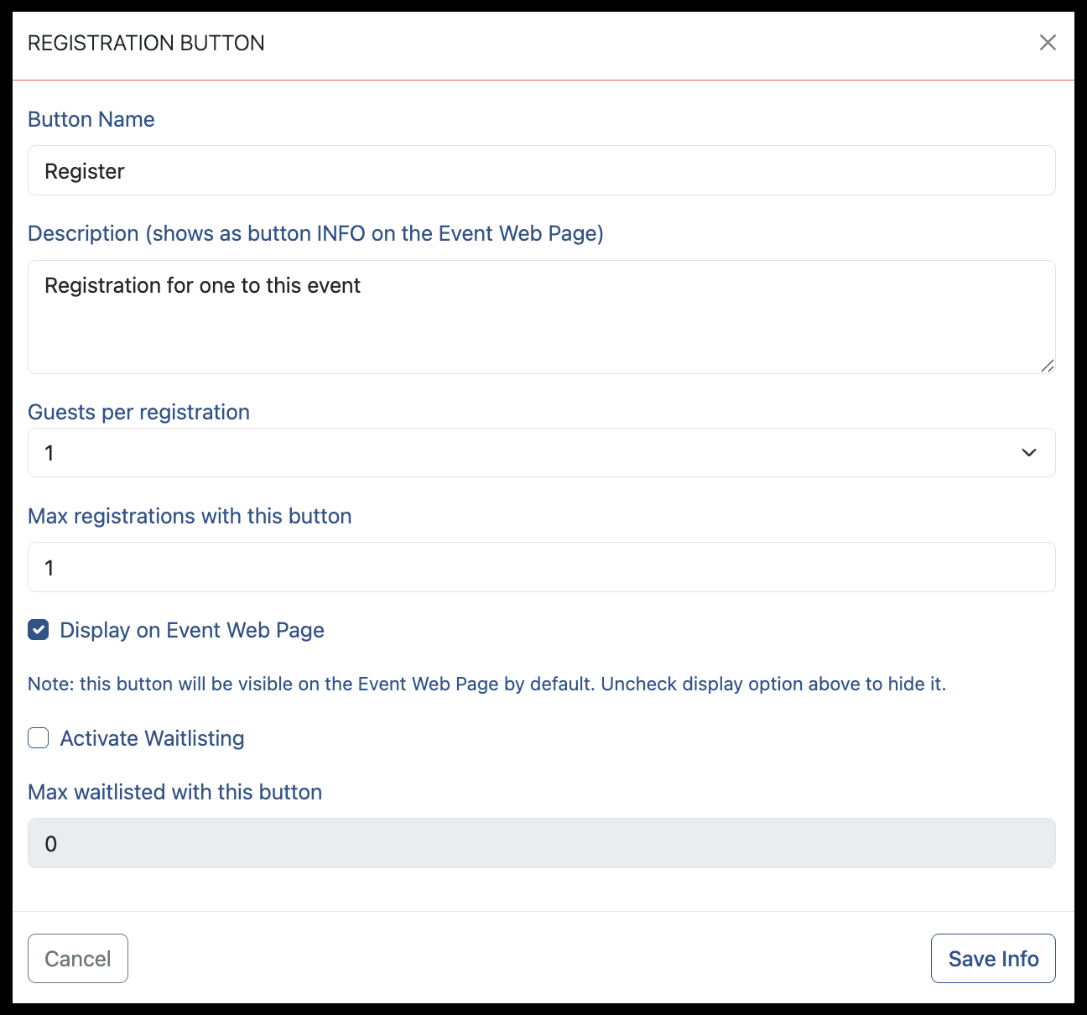Save the registration button info
Viewport: 1087px width, 1015px height.
coord(993,958)
